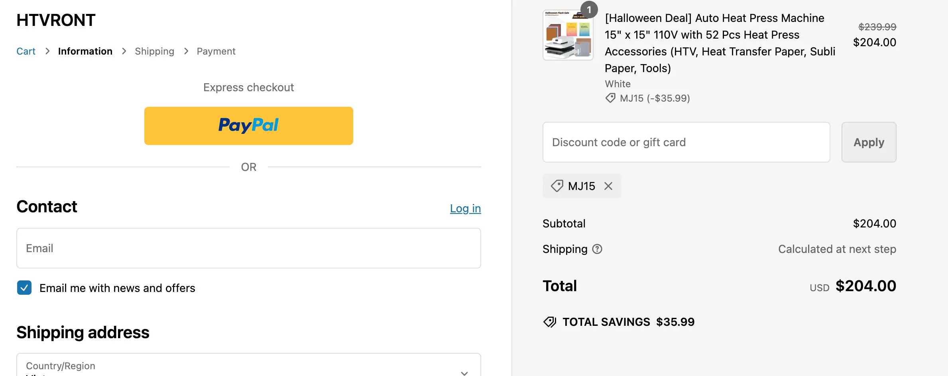Click the Discount code or gift card field
This screenshot has height=376, width=948.
click(686, 142)
